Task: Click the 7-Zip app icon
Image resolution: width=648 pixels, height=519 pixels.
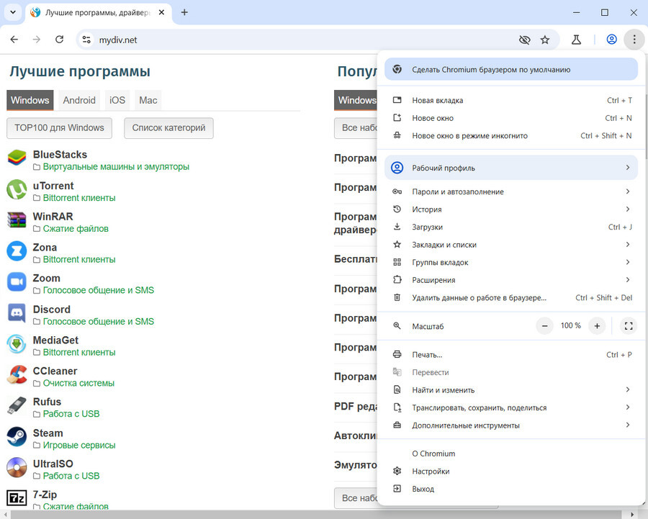Action: point(17,499)
